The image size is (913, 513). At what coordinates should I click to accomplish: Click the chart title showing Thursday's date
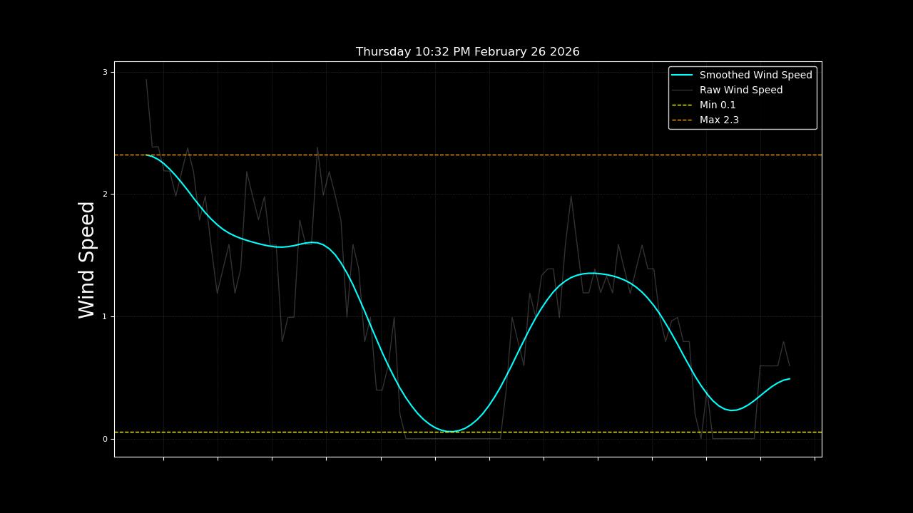click(467, 52)
